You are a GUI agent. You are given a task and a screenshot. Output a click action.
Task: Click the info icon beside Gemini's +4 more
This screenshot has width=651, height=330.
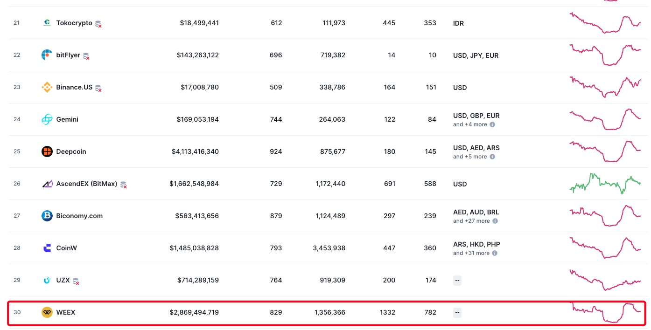pos(492,124)
